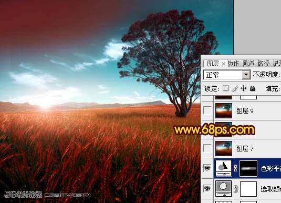Select the black layer mask of 色彩平衡
281x203 pixels.
[x=248, y=168]
